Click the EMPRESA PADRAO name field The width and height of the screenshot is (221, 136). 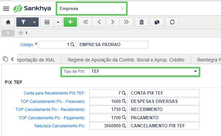pos(113,45)
